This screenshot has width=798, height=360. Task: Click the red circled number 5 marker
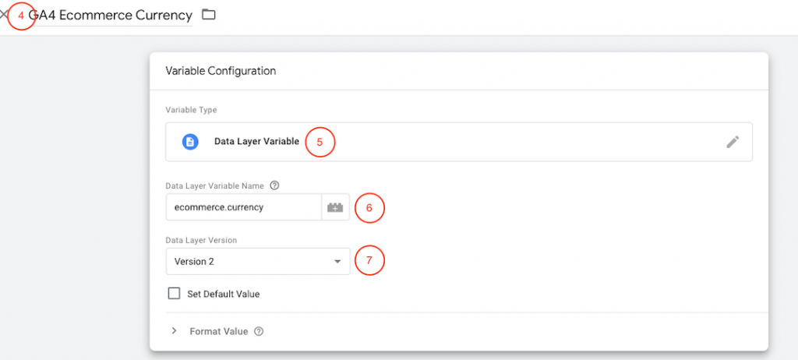[x=320, y=143]
